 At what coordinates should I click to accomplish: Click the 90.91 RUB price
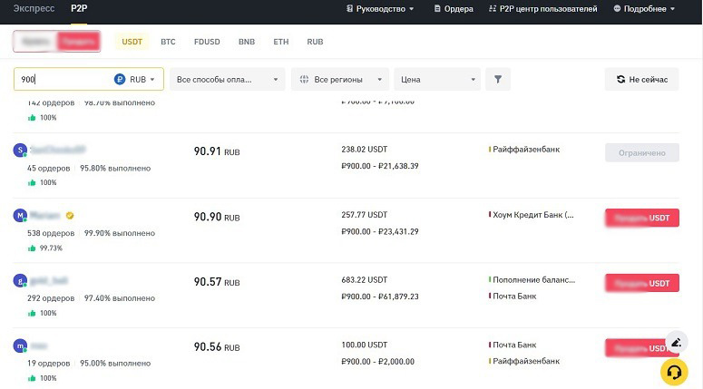pos(217,151)
